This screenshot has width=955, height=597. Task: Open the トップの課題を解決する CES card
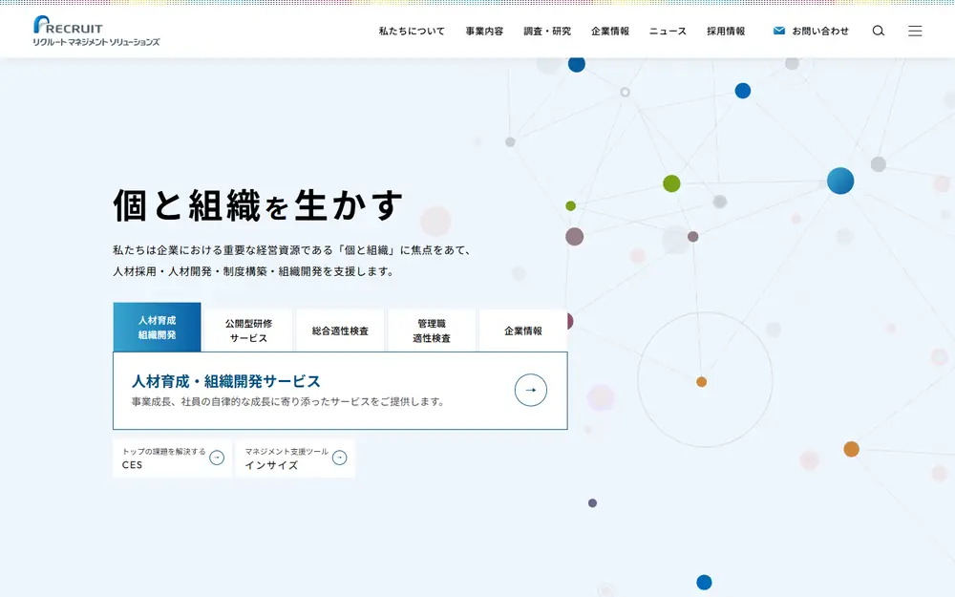(x=172, y=458)
